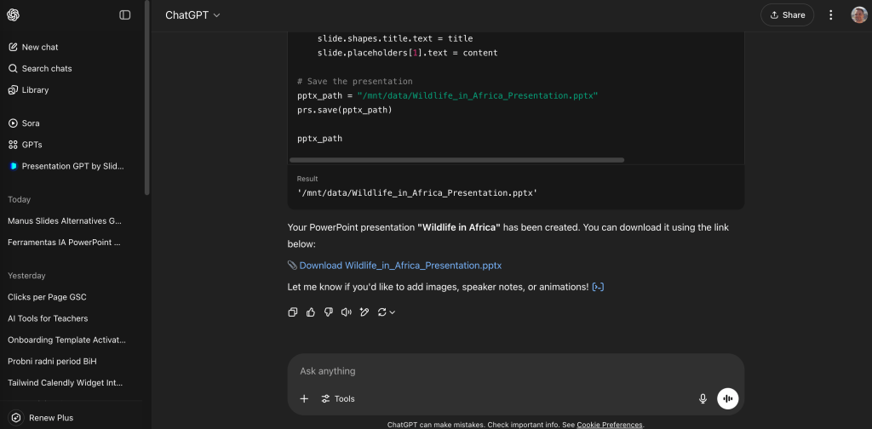
Task: Click the Library icon
Action: (13, 90)
